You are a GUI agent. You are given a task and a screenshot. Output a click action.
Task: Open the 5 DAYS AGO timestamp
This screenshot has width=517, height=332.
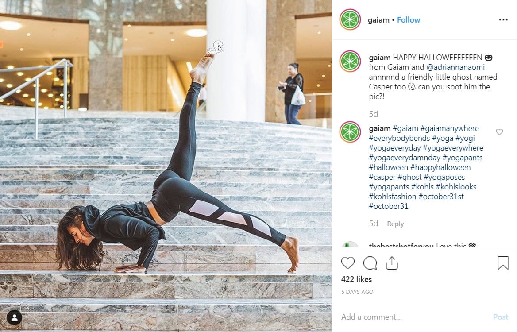357,292
